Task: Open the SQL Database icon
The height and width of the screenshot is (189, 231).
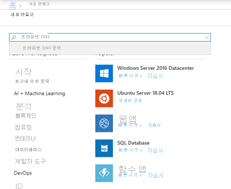Action: (104, 148)
